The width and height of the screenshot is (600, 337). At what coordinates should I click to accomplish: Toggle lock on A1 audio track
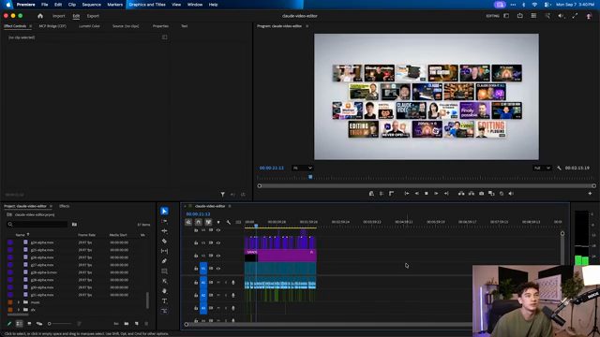[x=196, y=283]
